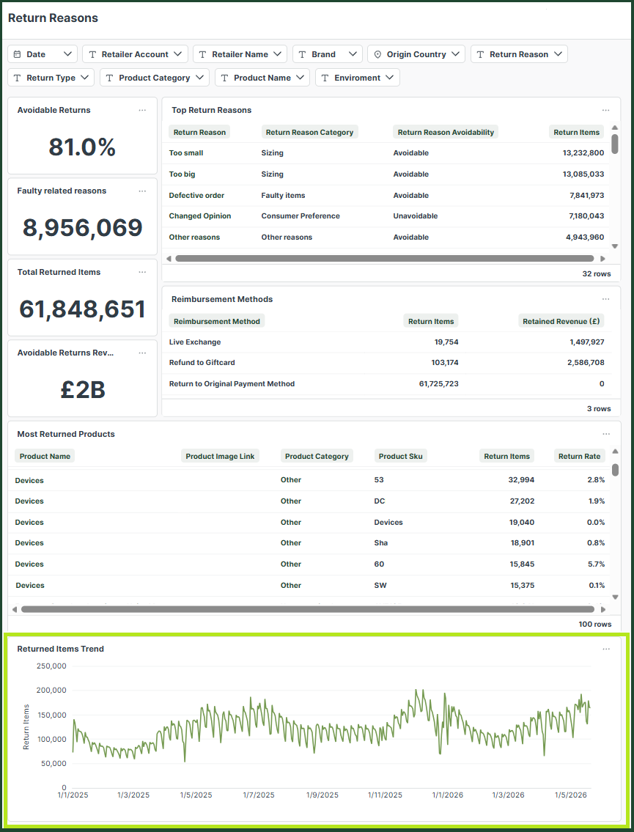Screen dimensions: 634x832
Task: Click scroll-left arrow in Top Return Reasons
Action: [x=169, y=259]
